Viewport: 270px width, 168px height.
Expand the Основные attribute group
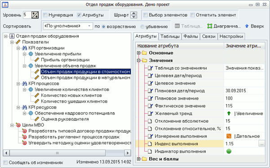[139, 53]
